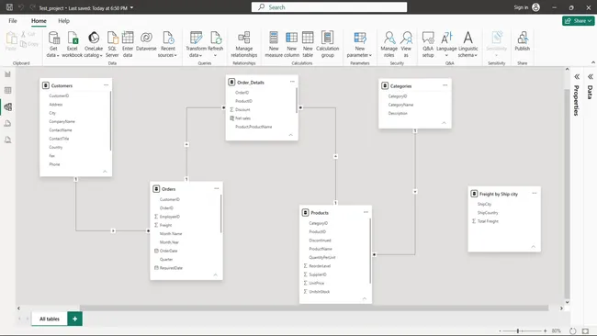Select CategoryName field in Categories

point(400,105)
